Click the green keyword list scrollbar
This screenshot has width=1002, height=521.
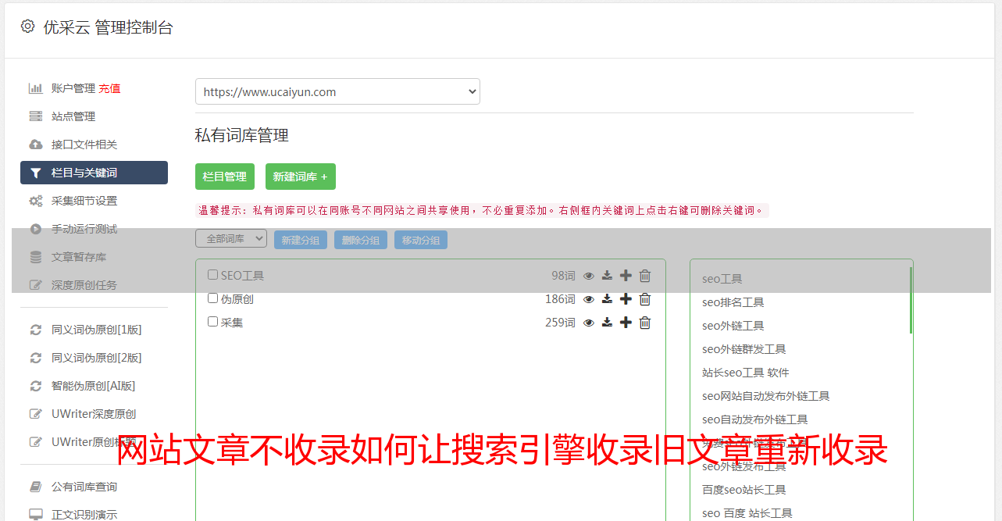tap(911, 300)
